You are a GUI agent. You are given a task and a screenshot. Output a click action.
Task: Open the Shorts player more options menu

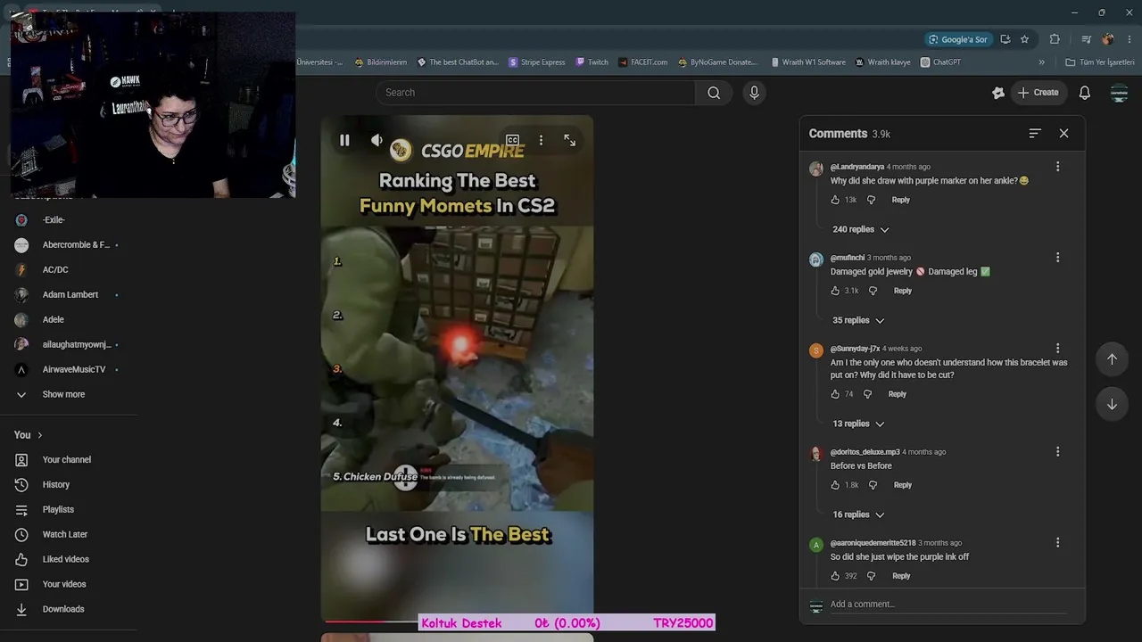point(541,140)
